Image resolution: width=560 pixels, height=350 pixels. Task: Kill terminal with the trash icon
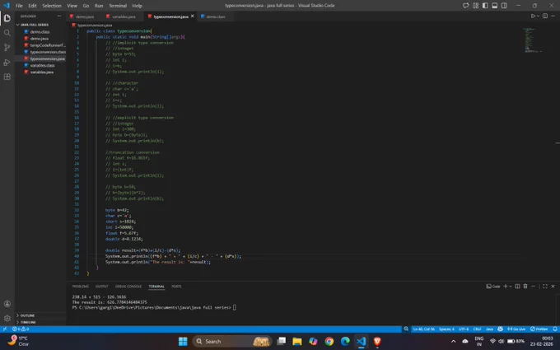coord(525,287)
